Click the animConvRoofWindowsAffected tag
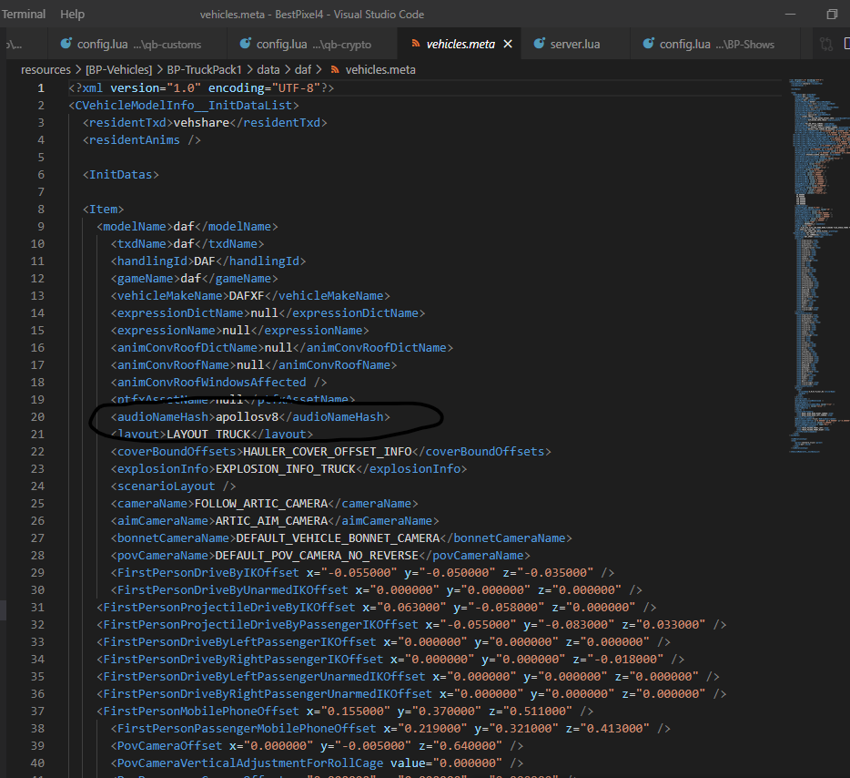Screen dimensions: 850x778 218,382
